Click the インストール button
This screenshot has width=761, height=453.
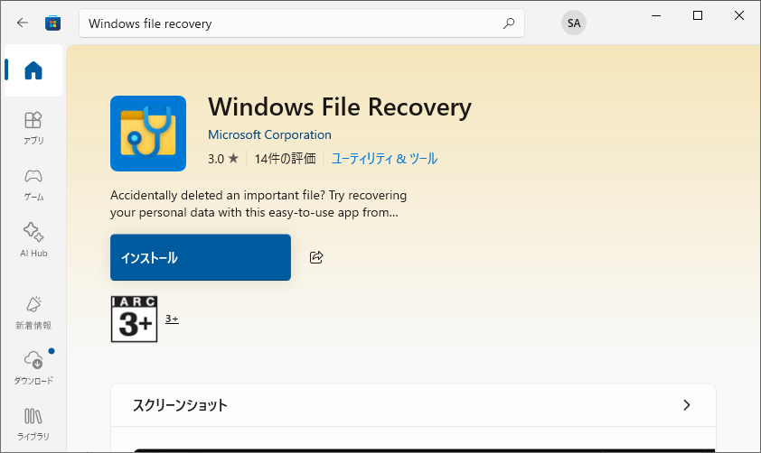(201, 257)
